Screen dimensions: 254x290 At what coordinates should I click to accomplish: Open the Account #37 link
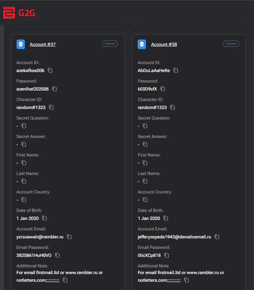coord(43,44)
